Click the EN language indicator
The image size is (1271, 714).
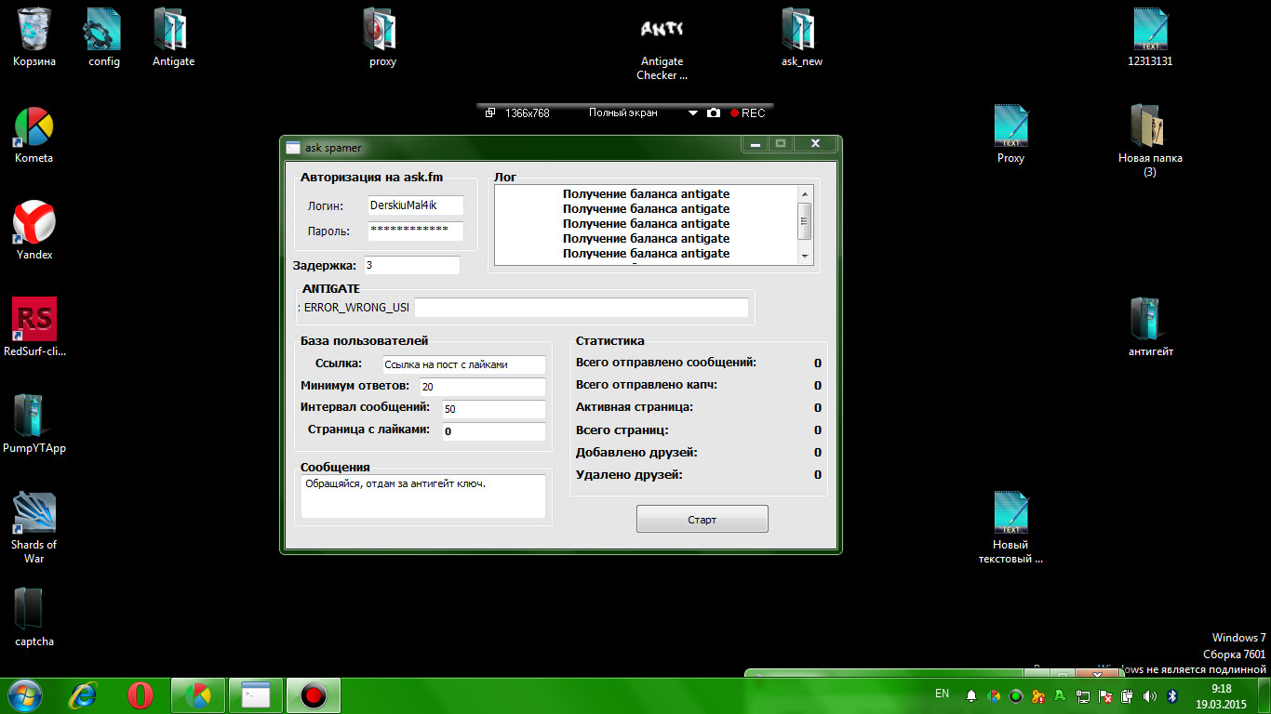(x=942, y=694)
